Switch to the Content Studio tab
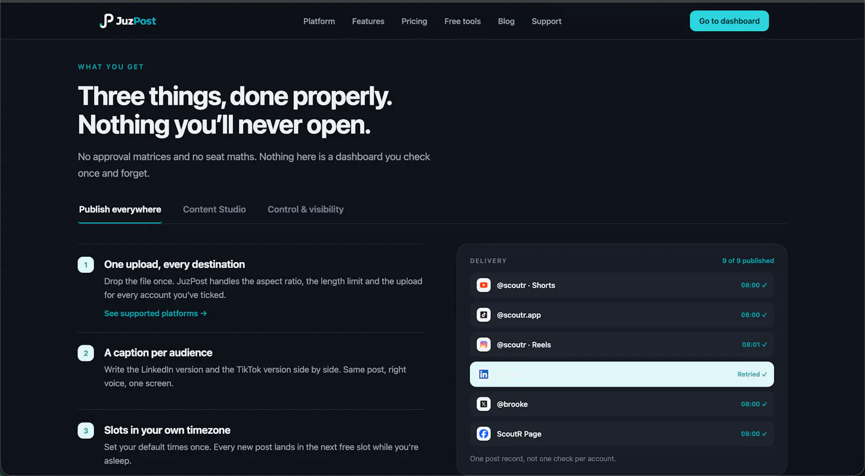This screenshot has height=476, width=865. coord(214,210)
